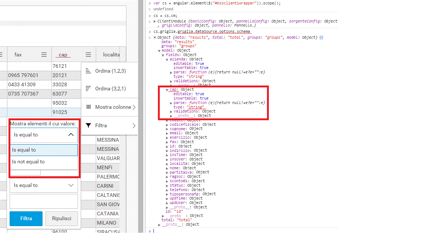Open the cap column hamburger menu icon
This screenshot has width=426, height=239.
point(88,54)
